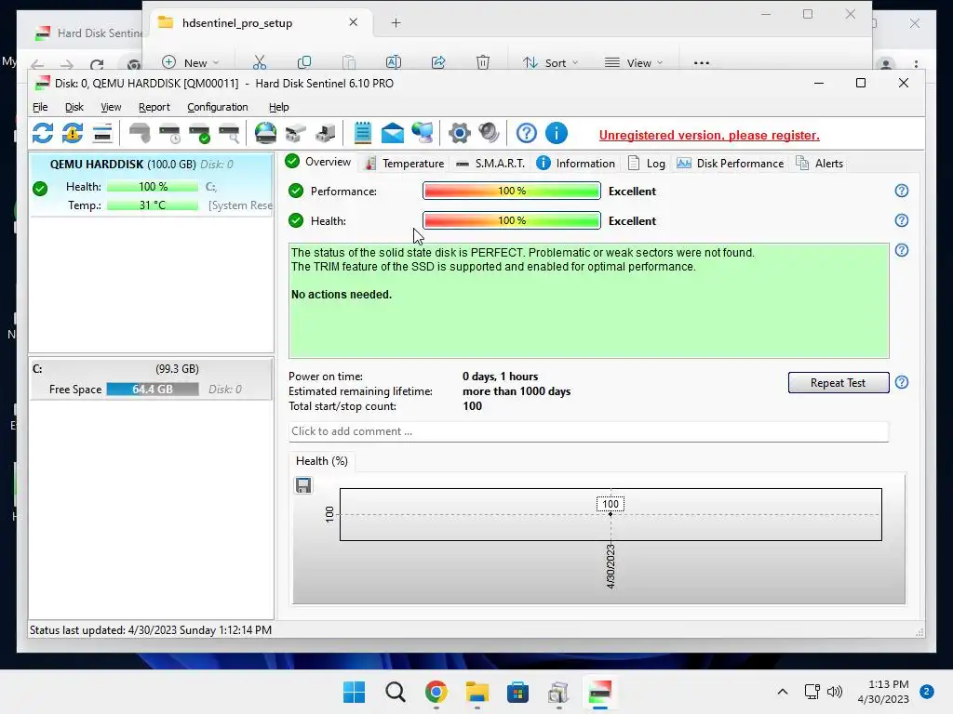Image resolution: width=953 pixels, height=714 pixels.
Task: Click the green status description text box
Action: click(x=588, y=300)
